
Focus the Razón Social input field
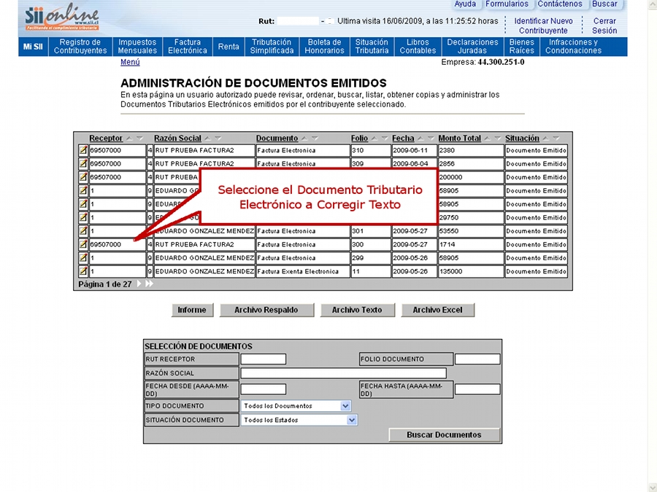pos(344,373)
